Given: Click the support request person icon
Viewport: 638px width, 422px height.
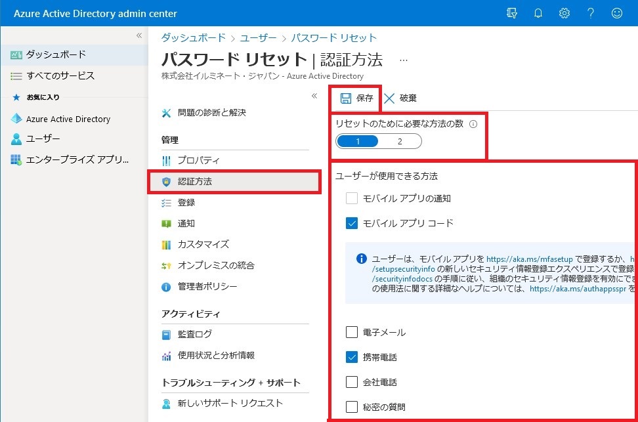Looking at the screenshot, I should click(x=167, y=404).
